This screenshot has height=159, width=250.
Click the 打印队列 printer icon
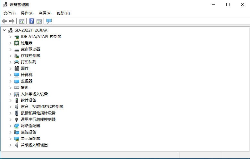point(17,62)
